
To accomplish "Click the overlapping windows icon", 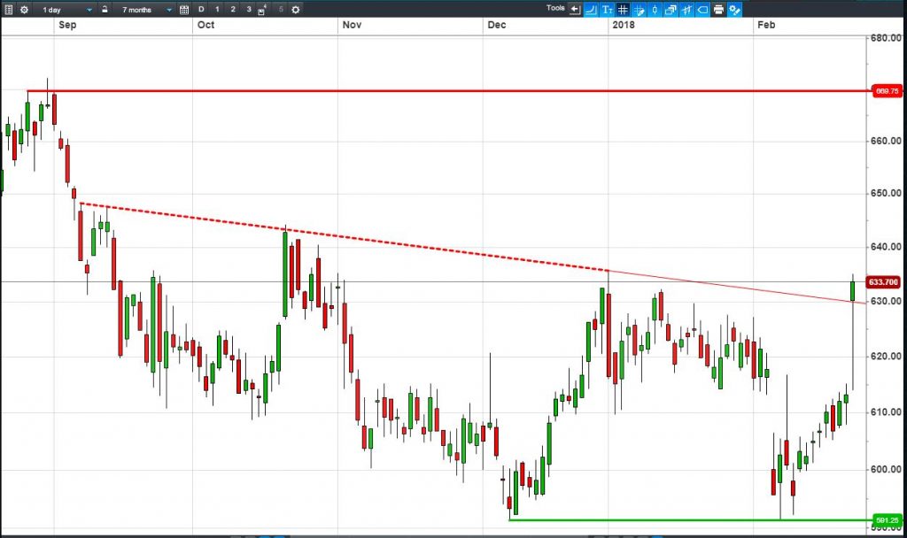I will coord(671,9).
